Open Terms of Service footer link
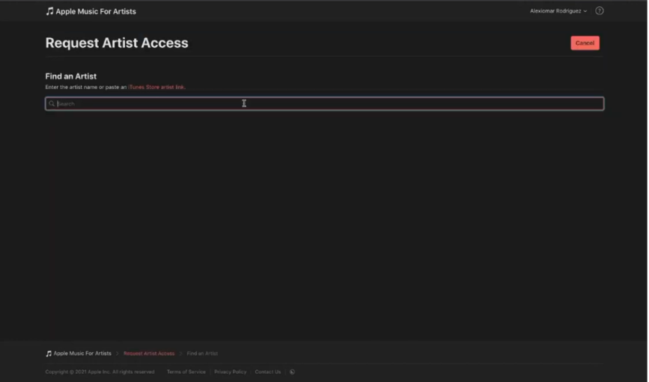 coord(186,372)
